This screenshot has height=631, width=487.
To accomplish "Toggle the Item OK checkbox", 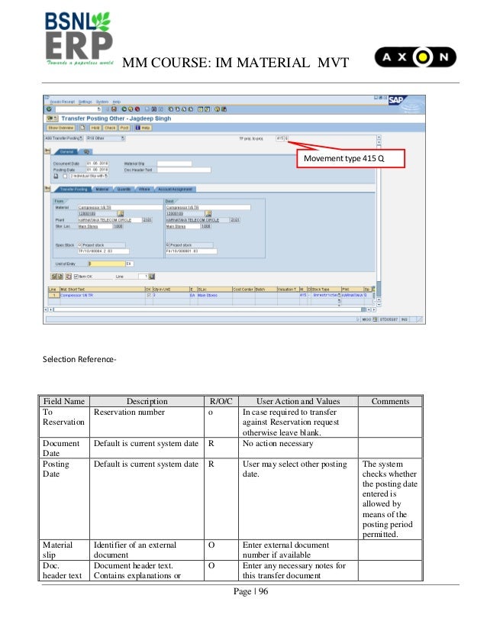I will (76, 277).
